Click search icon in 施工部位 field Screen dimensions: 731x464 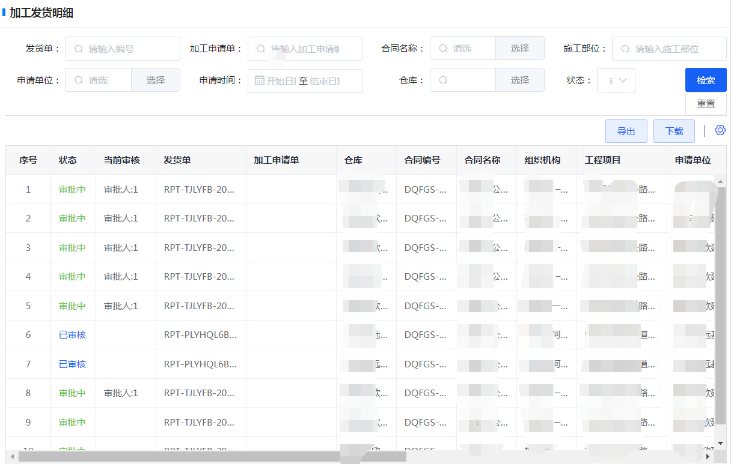click(625, 49)
